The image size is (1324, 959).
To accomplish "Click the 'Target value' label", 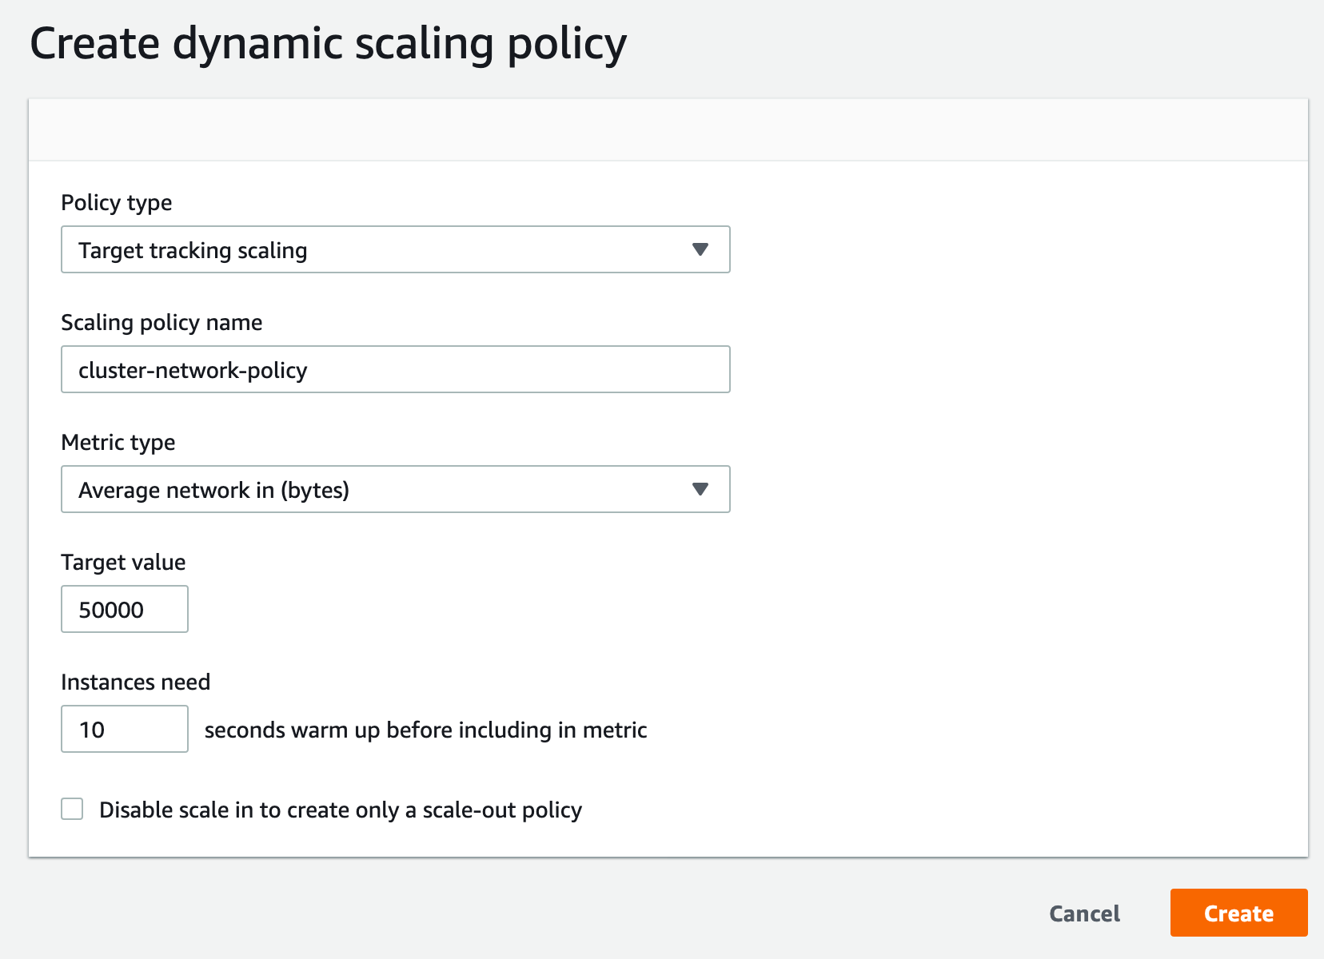I will 123,563.
